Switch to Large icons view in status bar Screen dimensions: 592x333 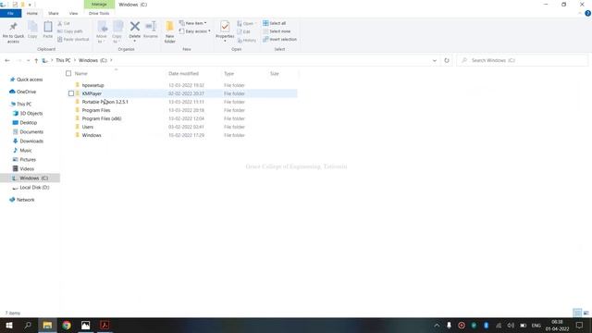(586, 313)
